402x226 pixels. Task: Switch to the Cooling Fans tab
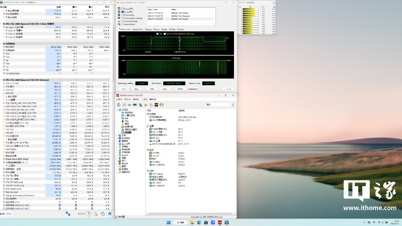click(138, 29)
